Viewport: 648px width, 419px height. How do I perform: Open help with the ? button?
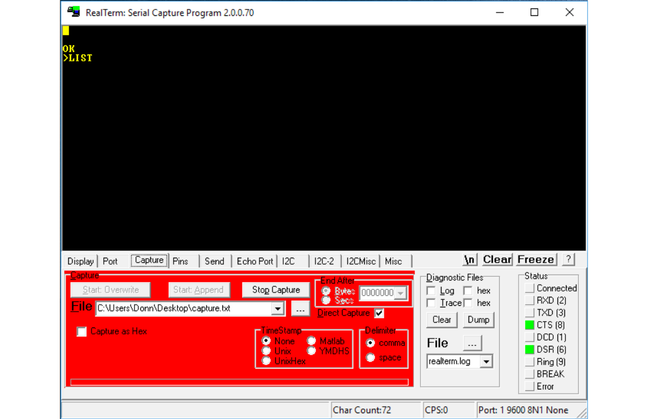click(x=568, y=259)
